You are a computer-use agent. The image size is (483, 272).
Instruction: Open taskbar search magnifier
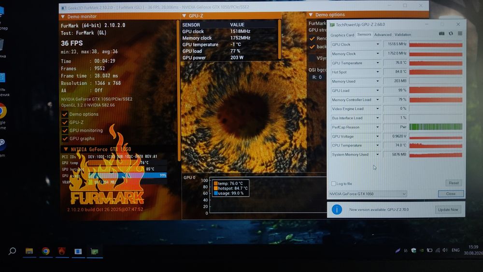(13, 251)
